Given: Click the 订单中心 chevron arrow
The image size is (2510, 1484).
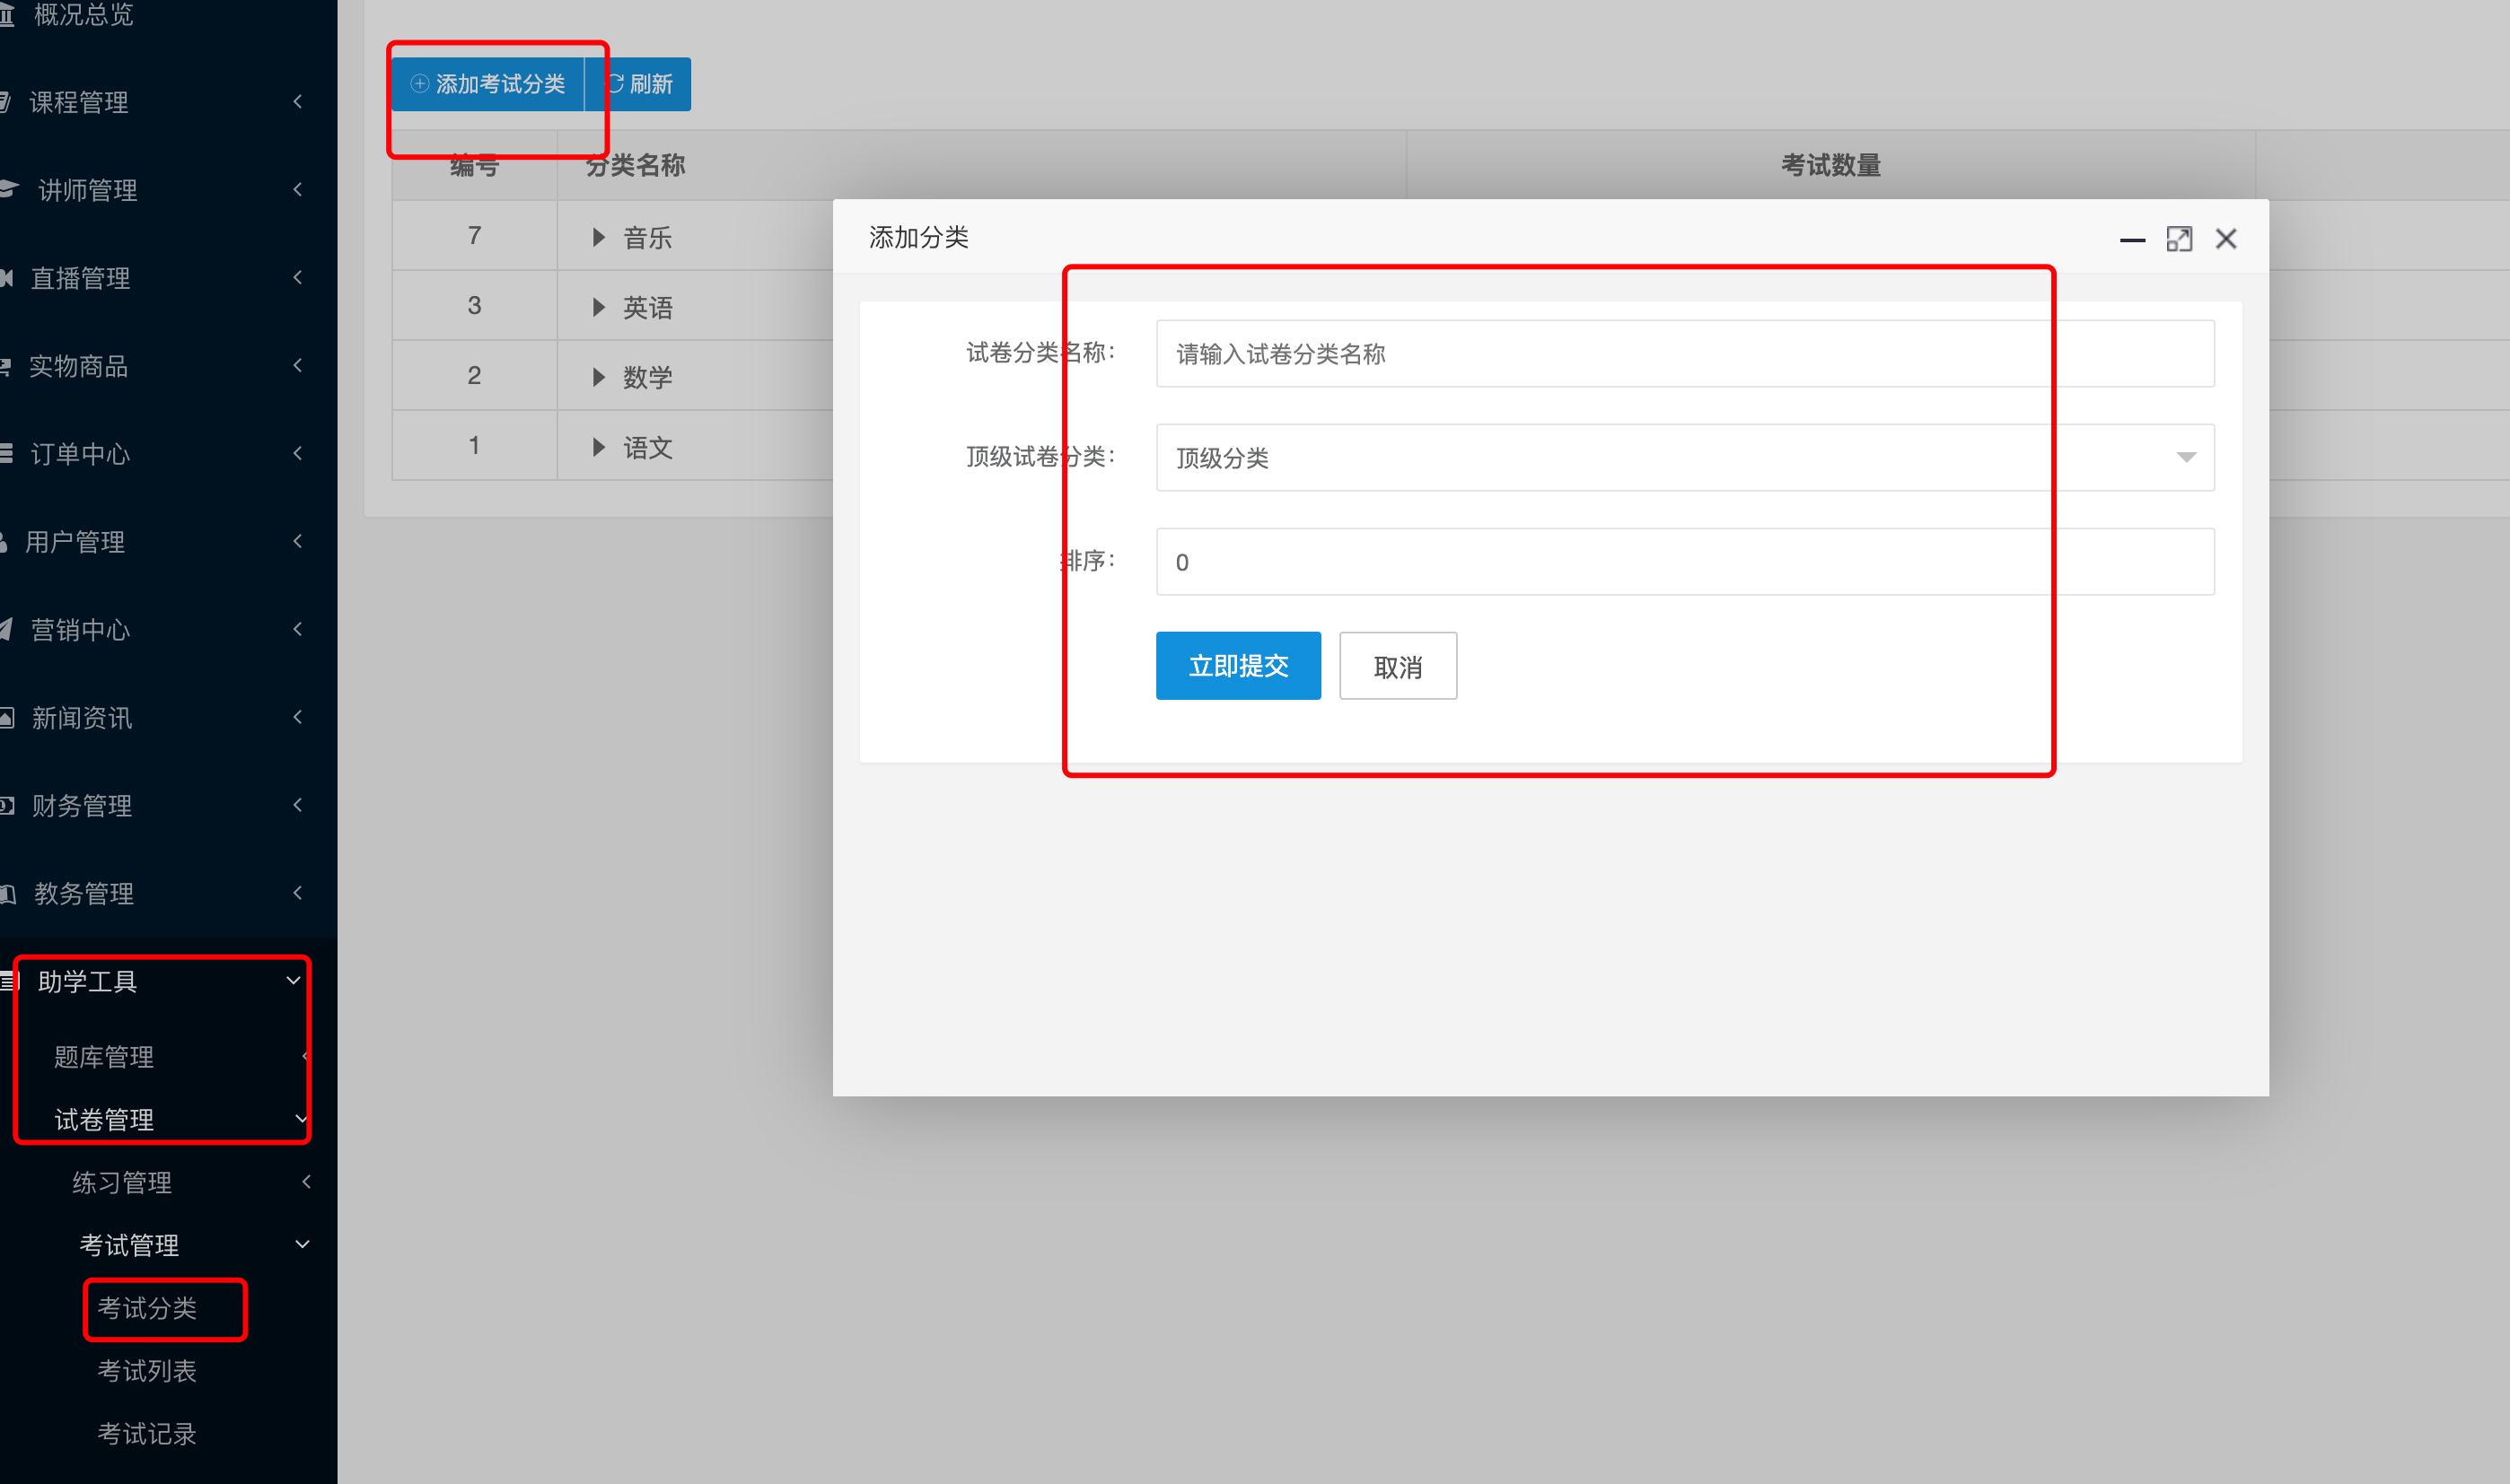Looking at the screenshot, I should tap(297, 454).
